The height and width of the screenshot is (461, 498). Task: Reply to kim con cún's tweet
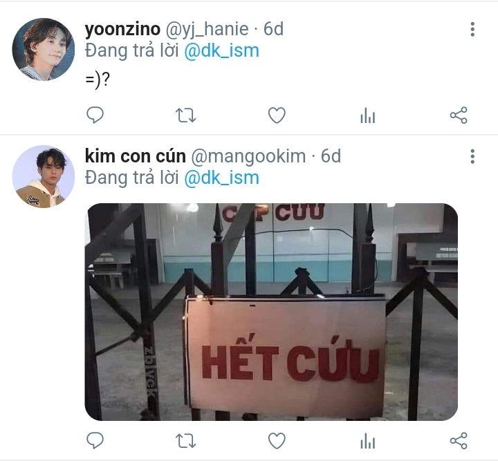95,440
